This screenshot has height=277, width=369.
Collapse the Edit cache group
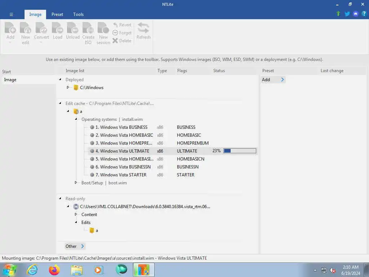tap(60, 103)
